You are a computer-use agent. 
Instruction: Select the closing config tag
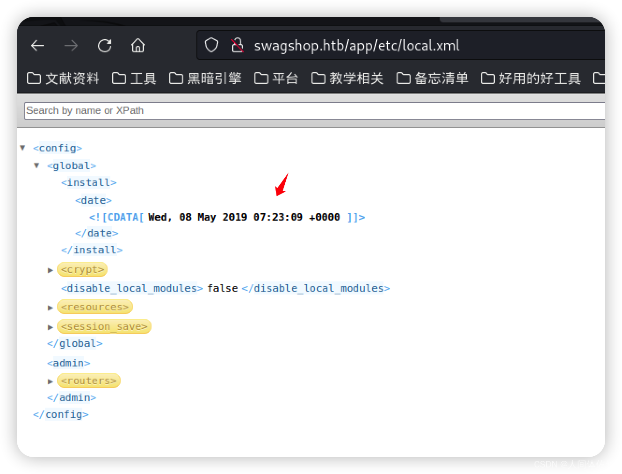coord(61,414)
